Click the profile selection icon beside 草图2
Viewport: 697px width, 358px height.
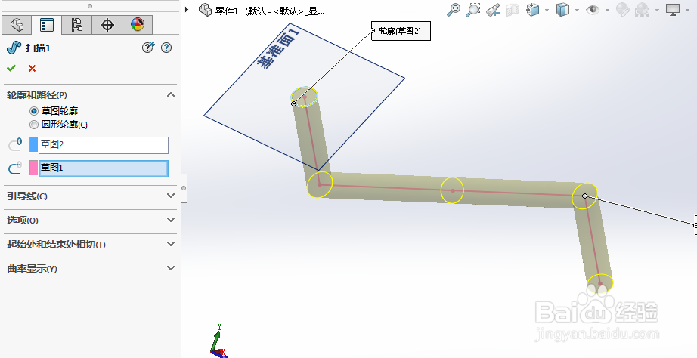[14, 144]
